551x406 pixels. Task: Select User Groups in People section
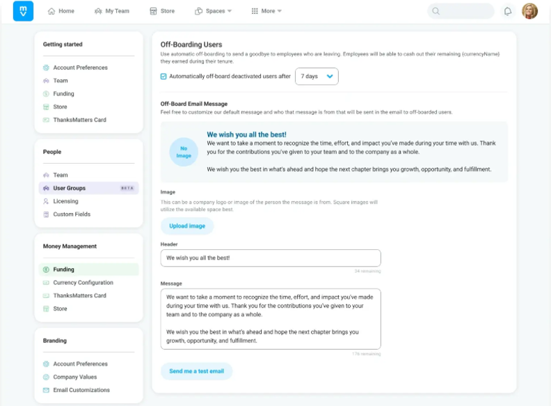88,188
